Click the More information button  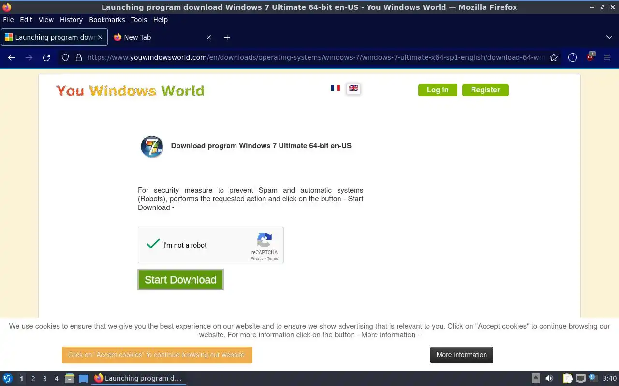(x=462, y=355)
